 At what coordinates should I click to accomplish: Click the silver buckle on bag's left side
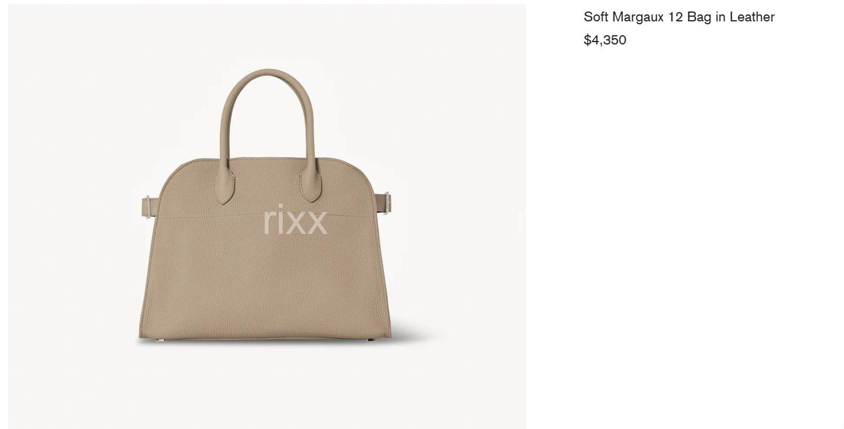click(148, 206)
